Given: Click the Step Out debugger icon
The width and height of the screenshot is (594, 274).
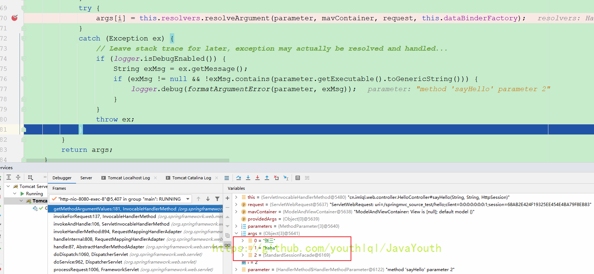Looking at the screenshot, I should [x=267, y=178].
